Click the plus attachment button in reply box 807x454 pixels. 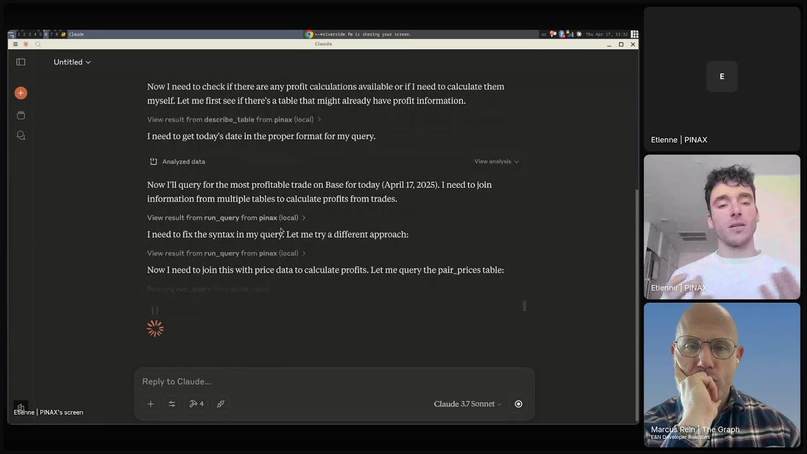(151, 404)
